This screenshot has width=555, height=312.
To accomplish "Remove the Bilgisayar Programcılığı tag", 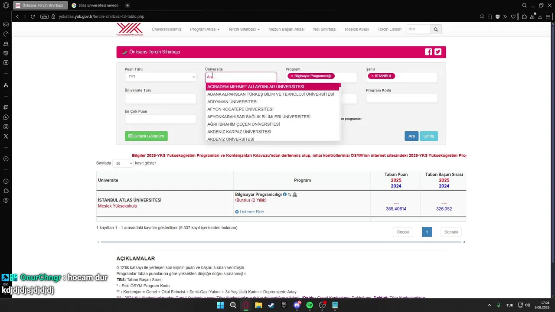I will (292, 76).
